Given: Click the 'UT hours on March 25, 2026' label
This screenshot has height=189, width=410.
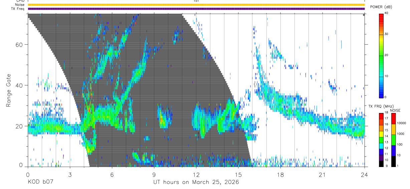Looking at the screenshot, I should [196, 182].
